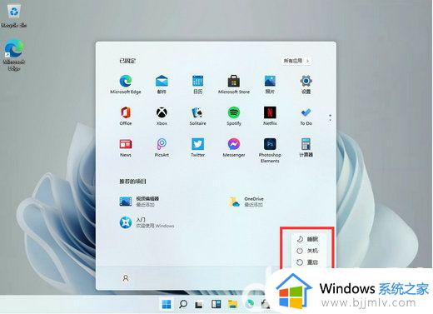This screenshot has height=314, width=433.
Task: Open Task View on the taskbar
Action: [x=199, y=305]
